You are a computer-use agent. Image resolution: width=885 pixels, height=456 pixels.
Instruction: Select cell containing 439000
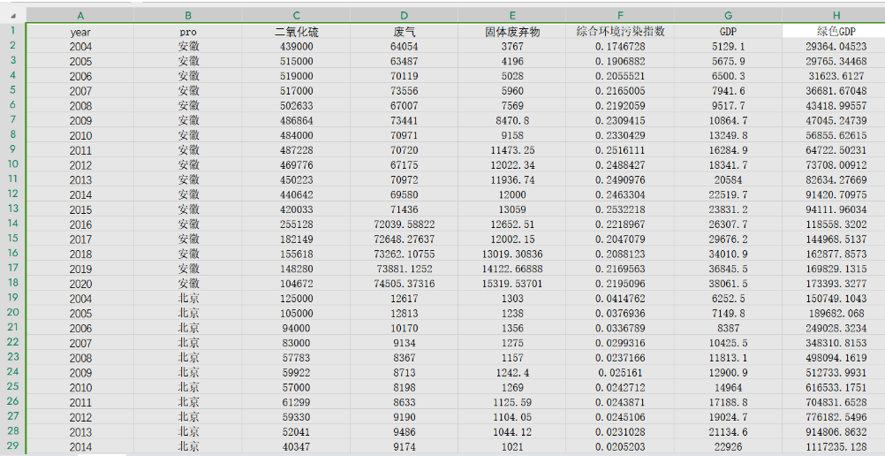coord(296,46)
